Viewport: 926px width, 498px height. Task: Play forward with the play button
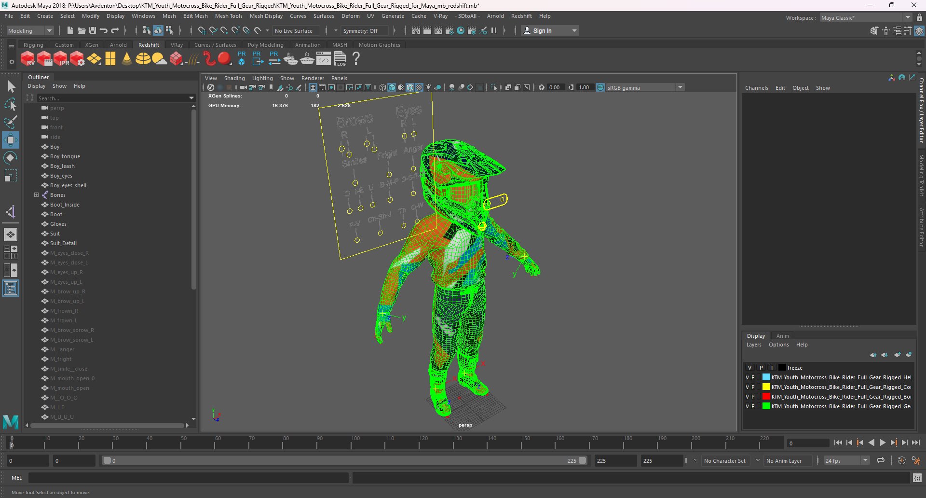tap(883, 443)
